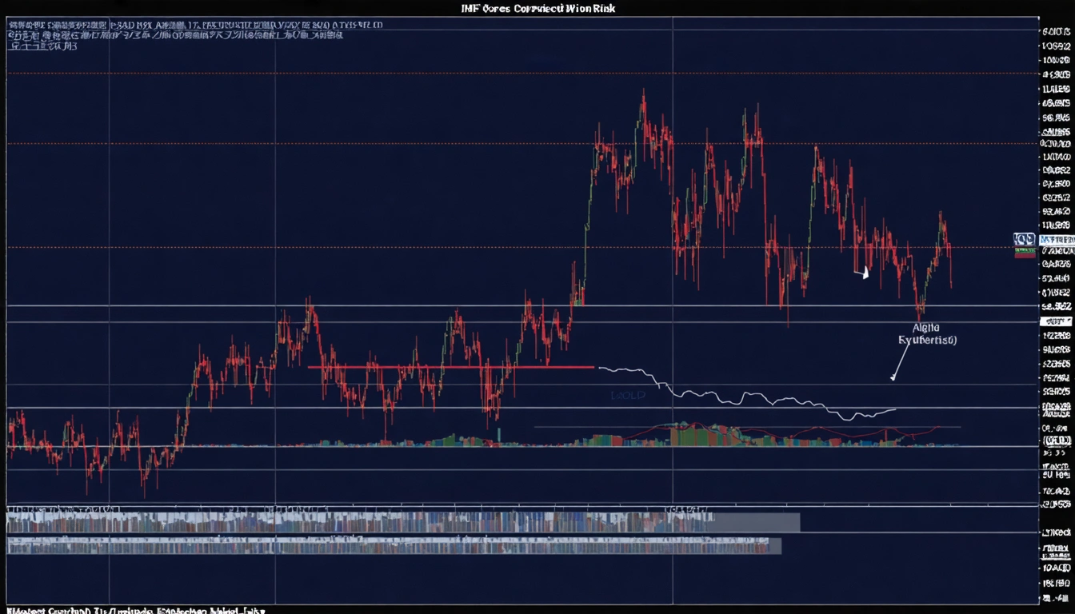
Task: Click the Algita annotation text label
Action: coord(927,333)
